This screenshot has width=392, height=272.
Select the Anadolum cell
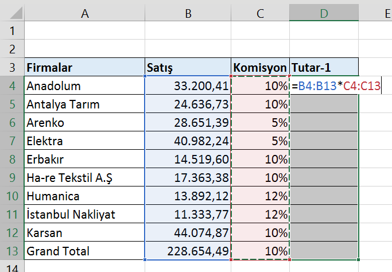point(84,86)
